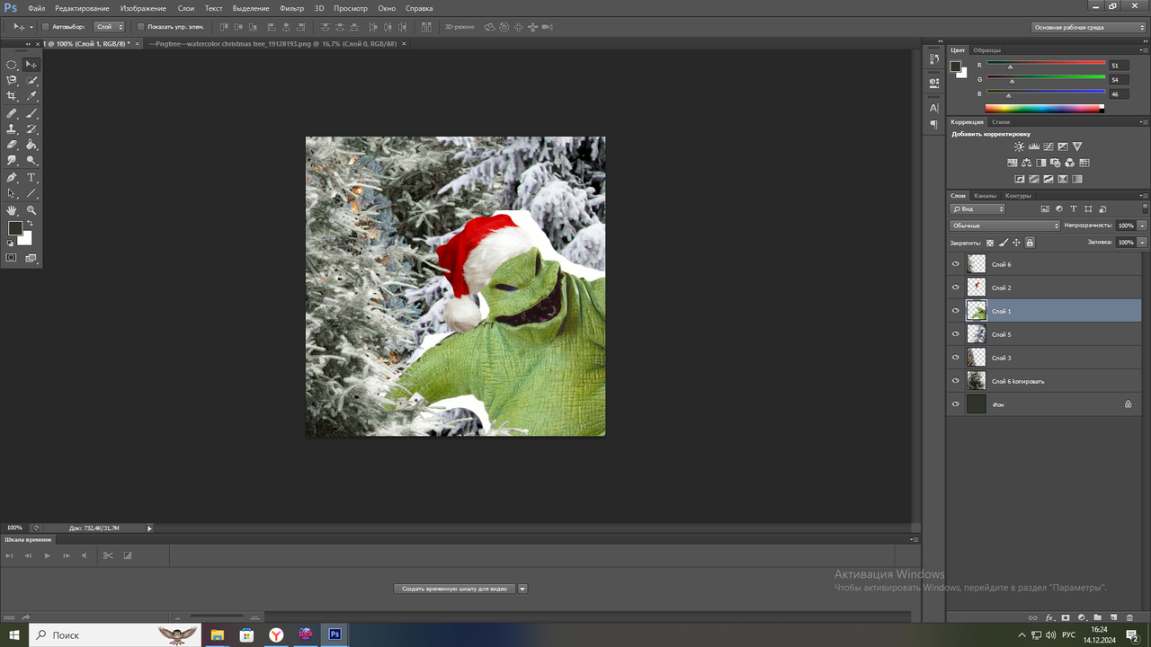The width and height of the screenshot is (1151, 647).
Task: Select the Line shape tool
Action: point(31,193)
